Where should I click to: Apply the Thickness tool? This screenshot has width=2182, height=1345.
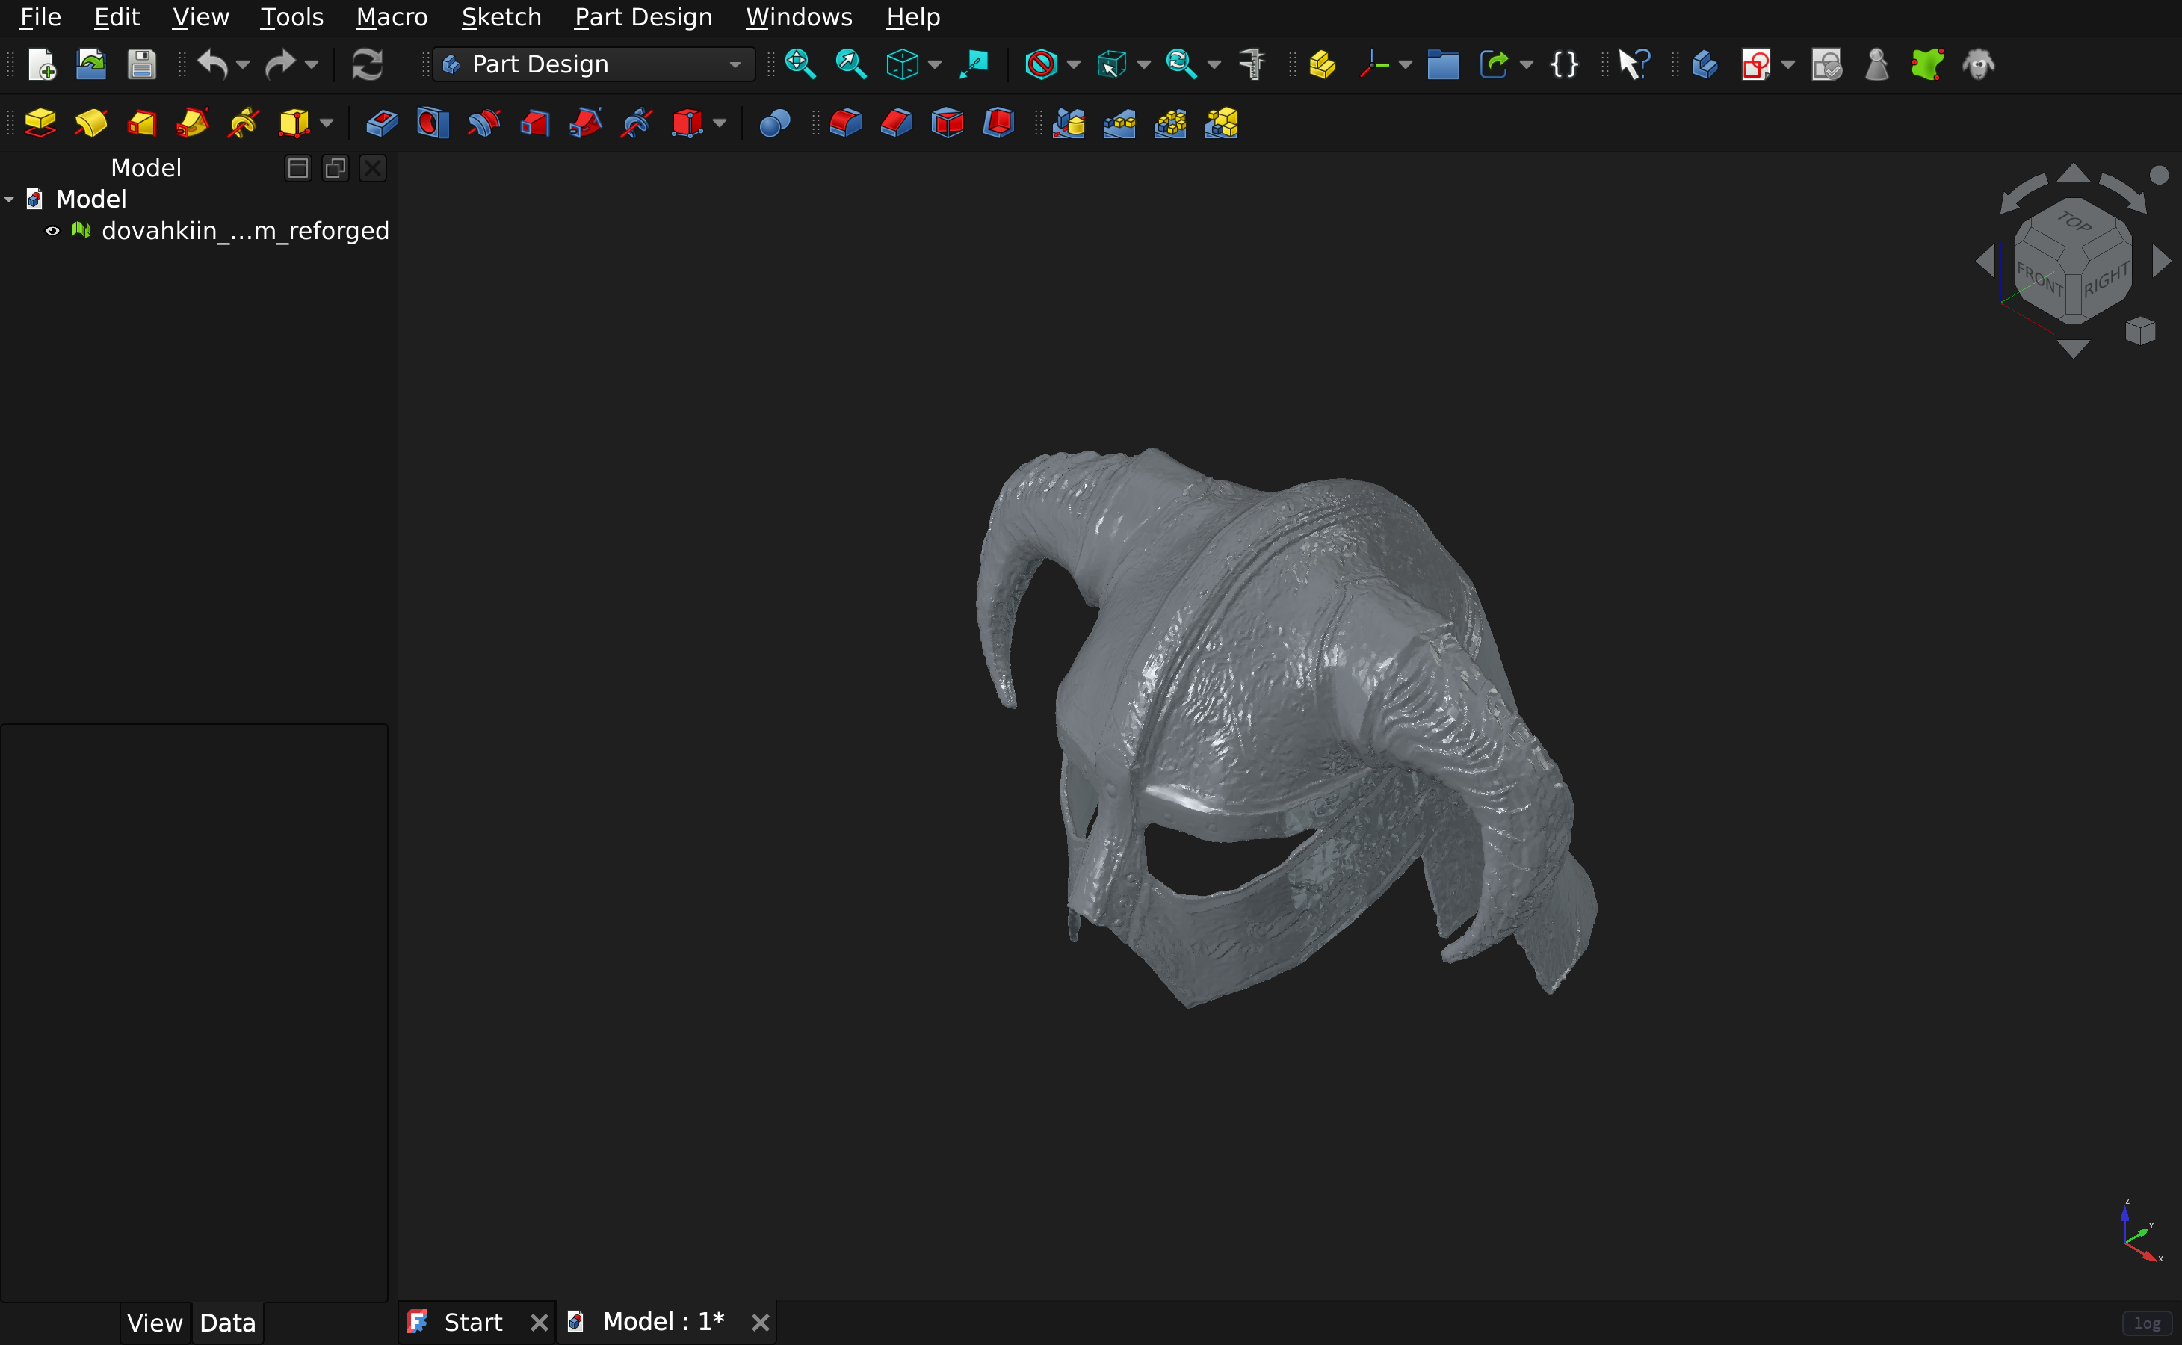(x=998, y=123)
